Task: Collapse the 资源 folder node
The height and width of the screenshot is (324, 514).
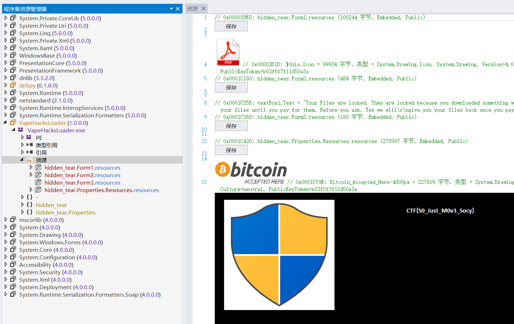Action: 22,160
